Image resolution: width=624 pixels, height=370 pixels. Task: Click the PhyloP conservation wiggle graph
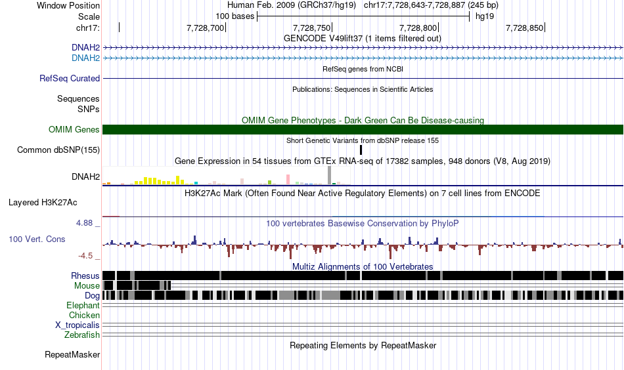pos(363,247)
